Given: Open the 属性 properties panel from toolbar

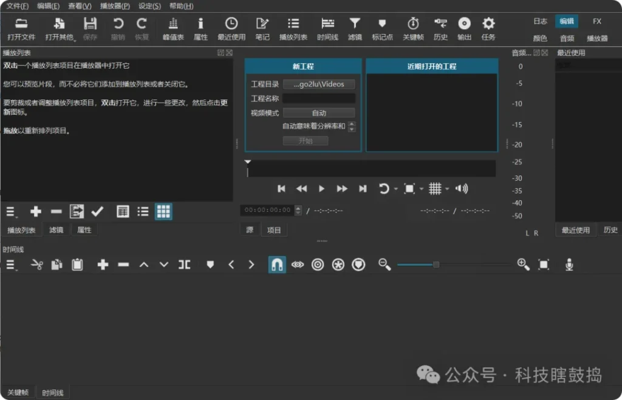Looking at the screenshot, I should click(200, 29).
